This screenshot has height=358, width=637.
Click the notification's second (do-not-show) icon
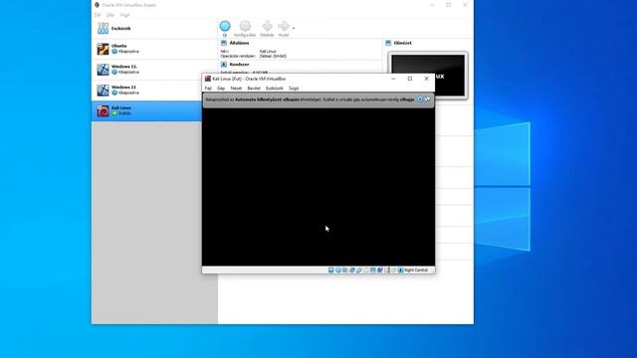point(427,99)
